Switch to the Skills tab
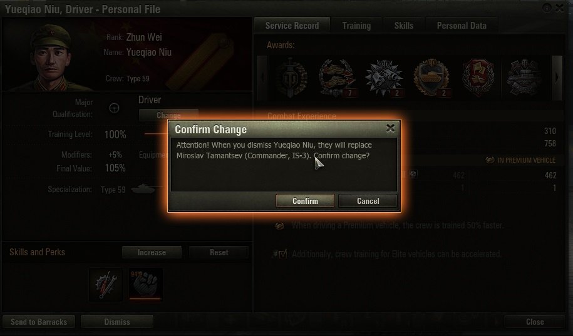The height and width of the screenshot is (336, 573). pyautogui.click(x=404, y=26)
